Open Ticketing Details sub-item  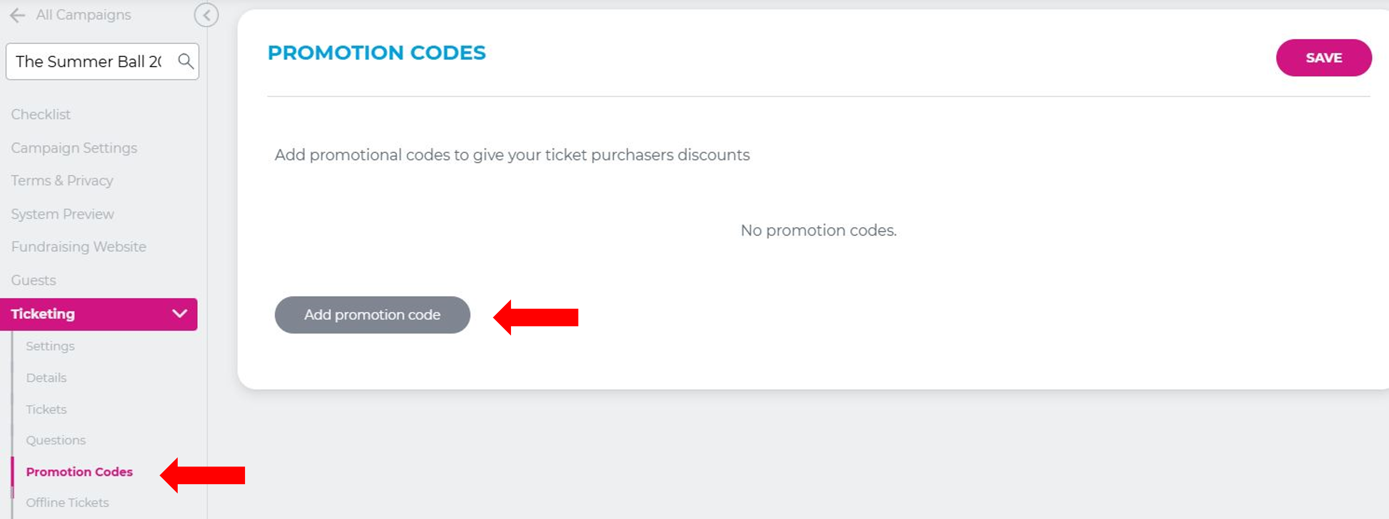click(x=46, y=378)
